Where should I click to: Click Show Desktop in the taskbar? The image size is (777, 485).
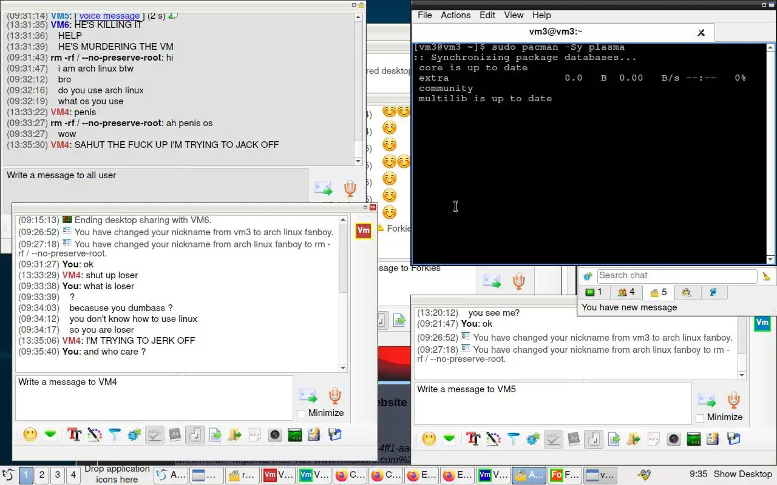tap(742, 474)
